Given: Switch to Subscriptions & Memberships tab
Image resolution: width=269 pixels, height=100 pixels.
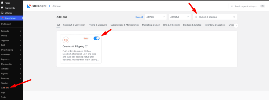Looking at the screenshot, I should pyautogui.click(x=125, y=25).
